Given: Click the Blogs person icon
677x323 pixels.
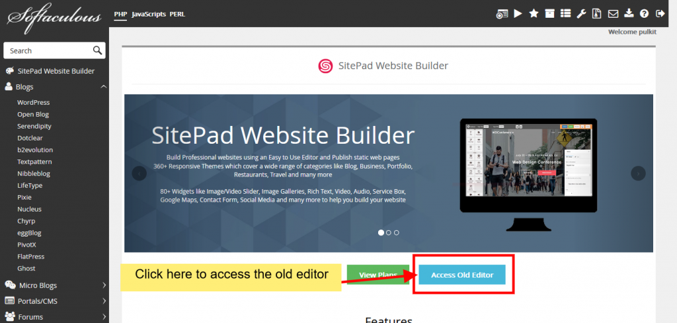Looking at the screenshot, I should tap(9, 86).
